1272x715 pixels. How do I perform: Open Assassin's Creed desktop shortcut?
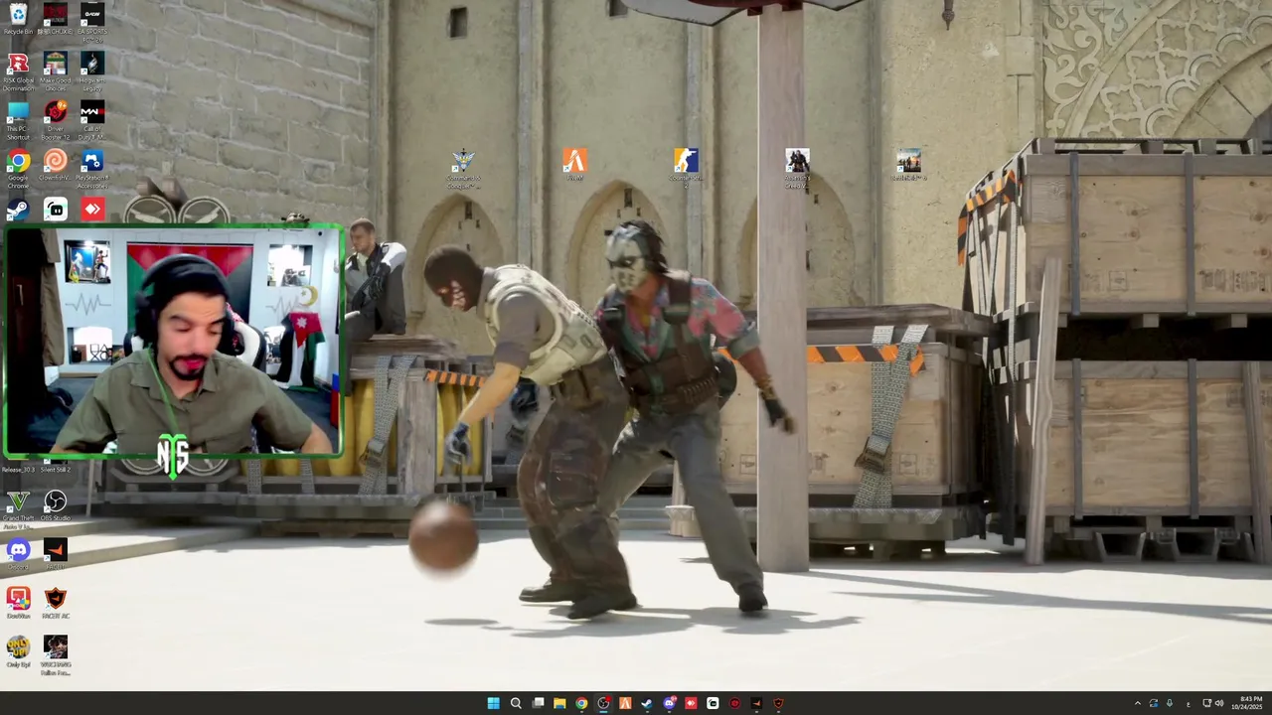(797, 167)
